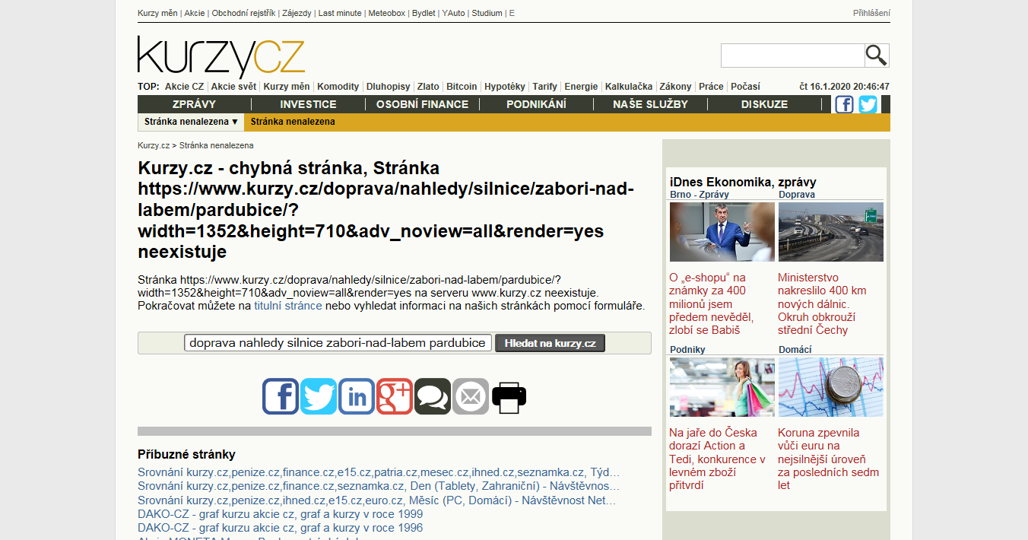Open 'Meteobox' top link

tap(387, 13)
